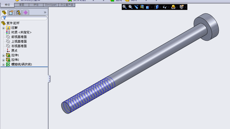Open the Edit Appearance dropdown arrow
This screenshot has width=230, height=129.
point(177,7)
